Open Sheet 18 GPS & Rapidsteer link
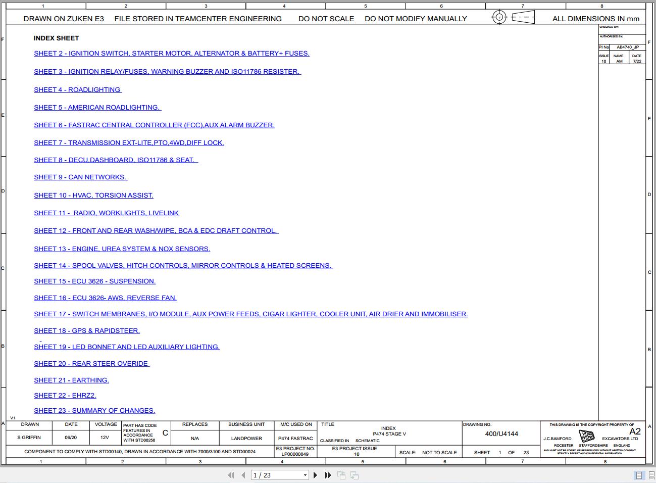656x483 pixels. coord(87,331)
